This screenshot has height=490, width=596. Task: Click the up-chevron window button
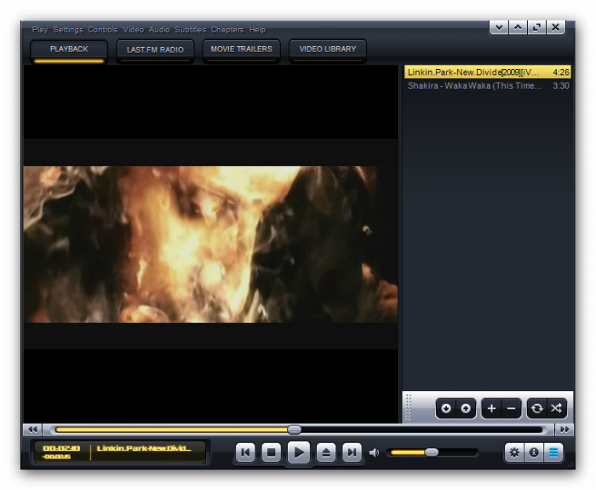coord(518,27)
